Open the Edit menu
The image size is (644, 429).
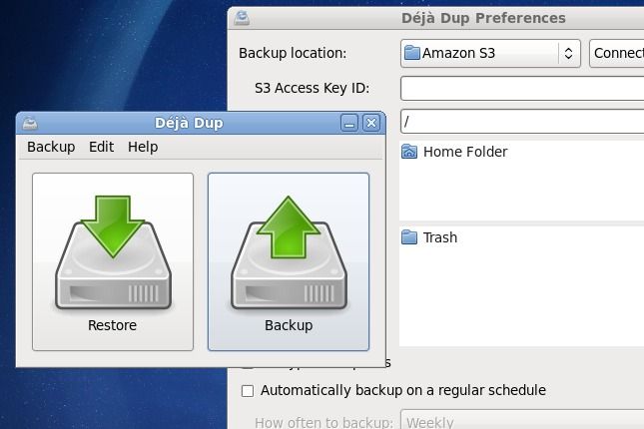pyautogui.click(x=101, y=147)
